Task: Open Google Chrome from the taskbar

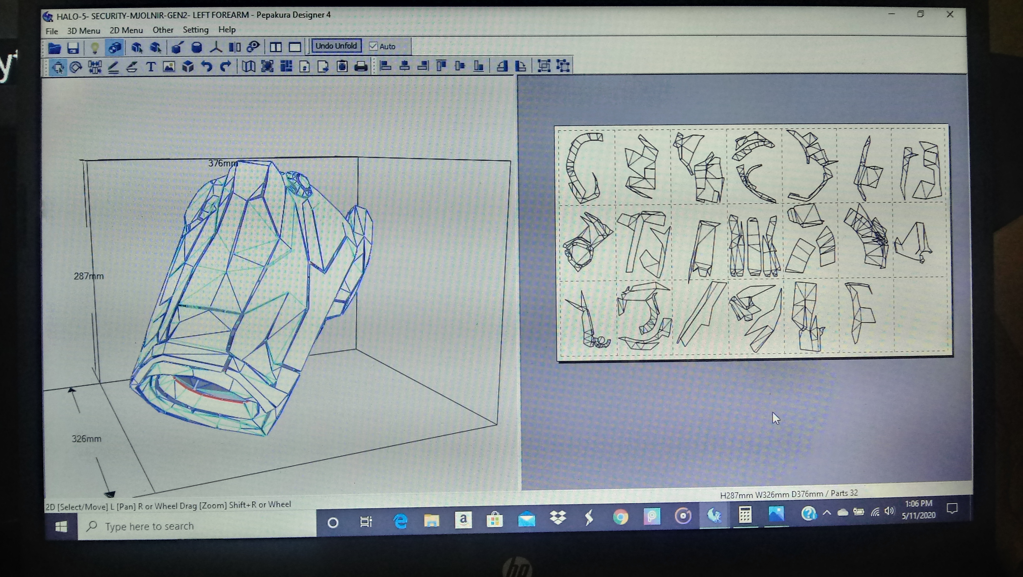Action: 621,517
